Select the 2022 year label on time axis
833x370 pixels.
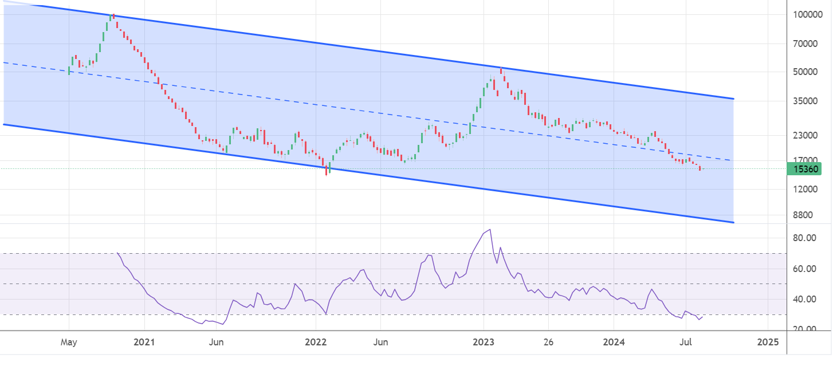pyautogui.click(x=316, y=343)
